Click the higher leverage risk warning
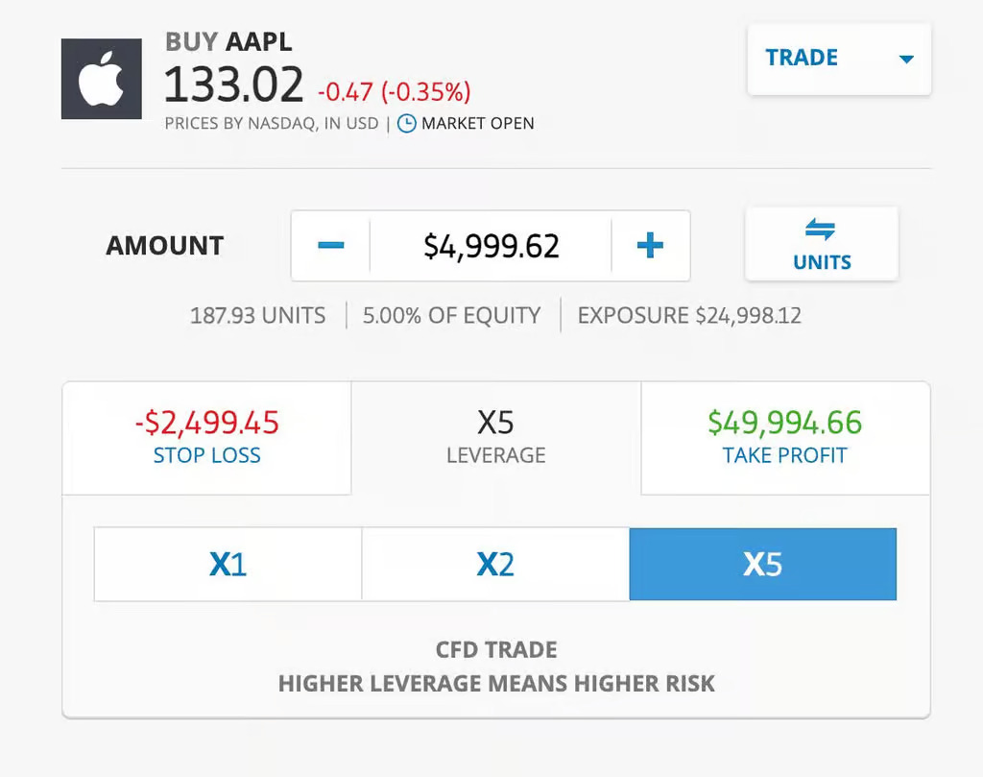This screenshot has height=777, width=983. (495, 684)
